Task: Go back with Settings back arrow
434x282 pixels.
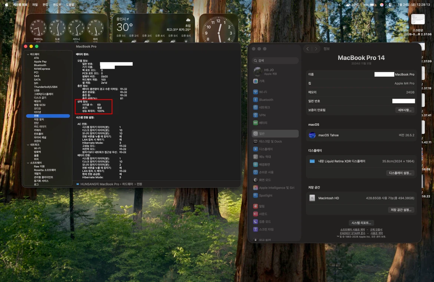Action: 308,49
